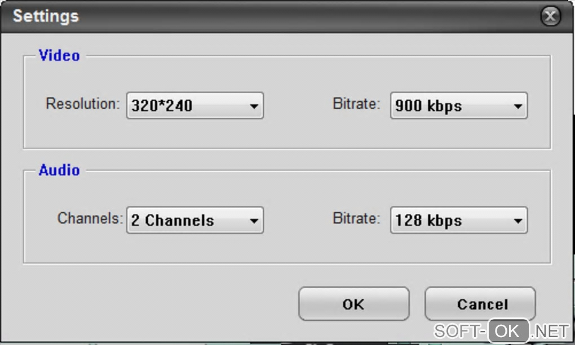This screenshot has width=575, height=345.
Task: Open the video Bitrate dropdown arrow
Action: (x=518, y=106)
